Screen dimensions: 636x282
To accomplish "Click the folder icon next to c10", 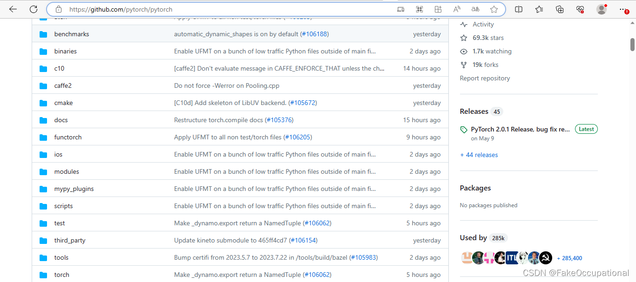I will click(44, 69).
